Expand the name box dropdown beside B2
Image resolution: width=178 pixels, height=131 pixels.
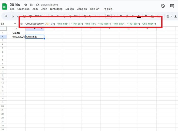click(x=15, y=24)
